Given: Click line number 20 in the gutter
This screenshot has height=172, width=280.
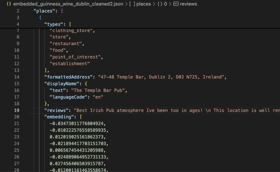Looking at the screenshot, I should click(16, 117).
